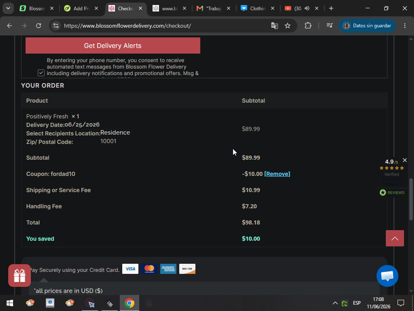The width and height of the screenshot is (414, 311).
Task: Click the American Express logo
Action: click(168, 269)
